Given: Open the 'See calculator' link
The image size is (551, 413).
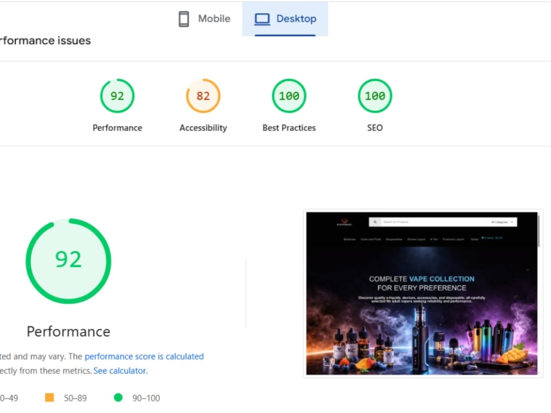Looking at the screenshot, I should coord(121,371).
